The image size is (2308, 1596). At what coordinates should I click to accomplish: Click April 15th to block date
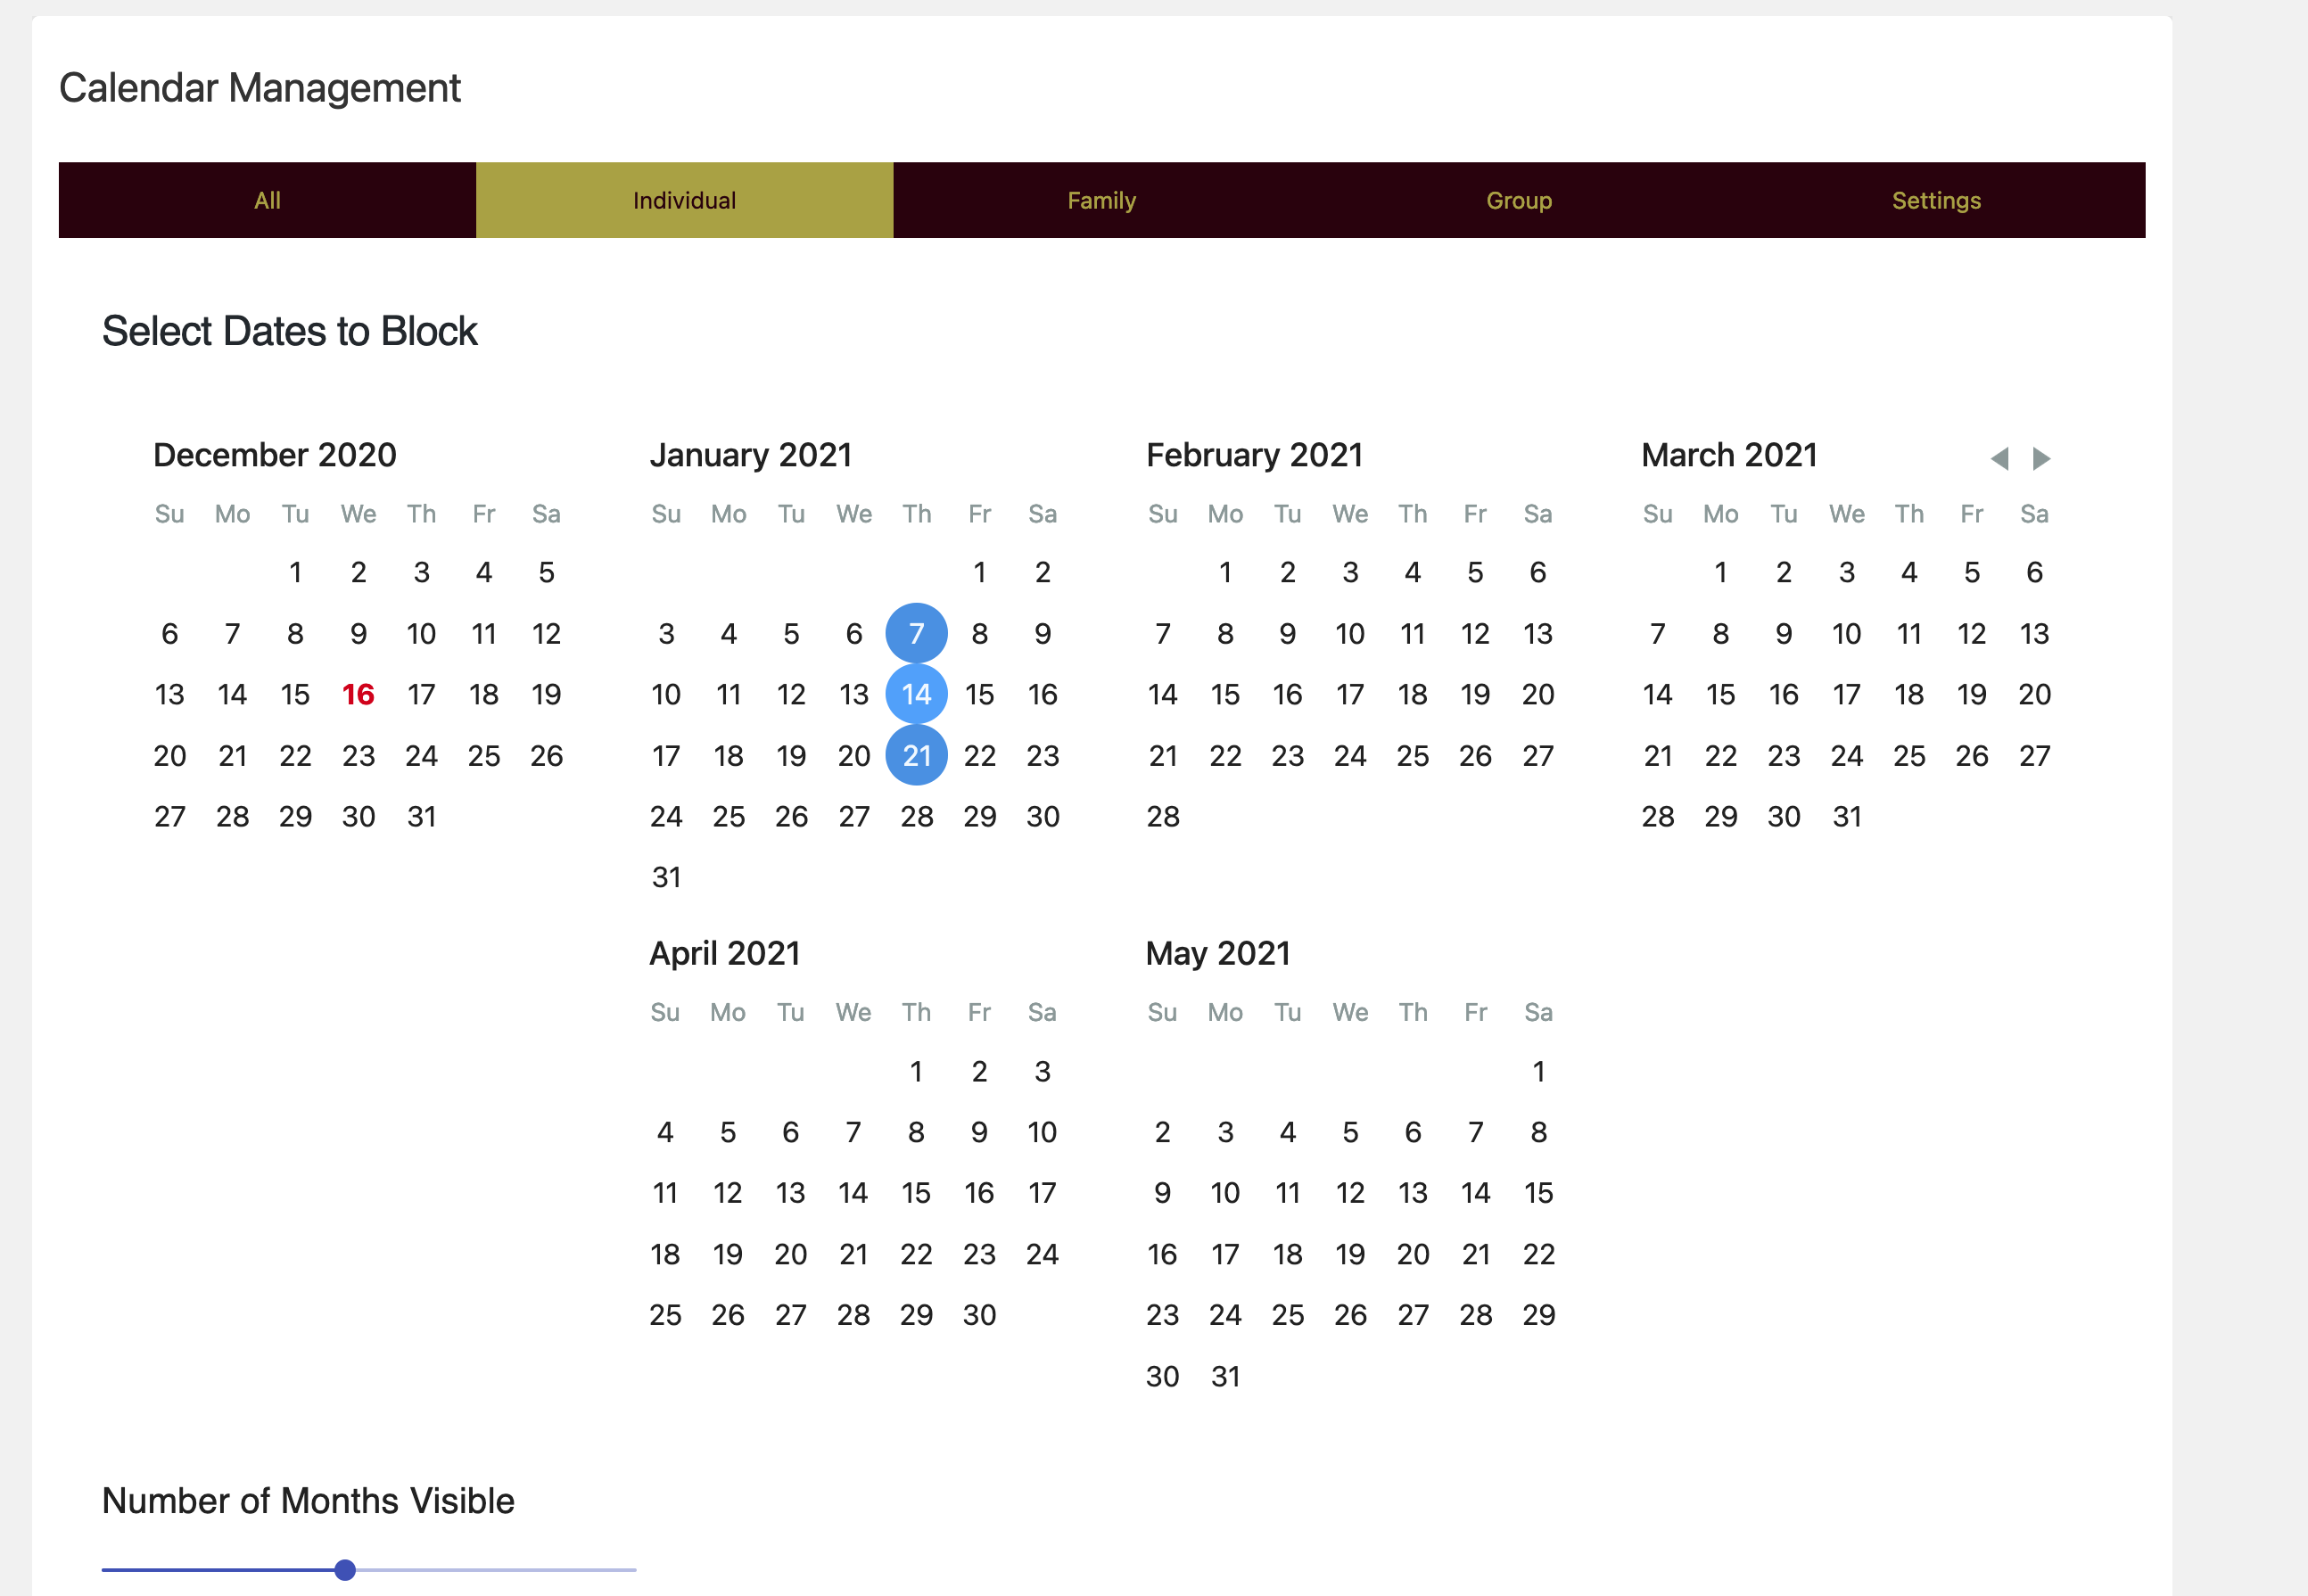[914, 1193]
